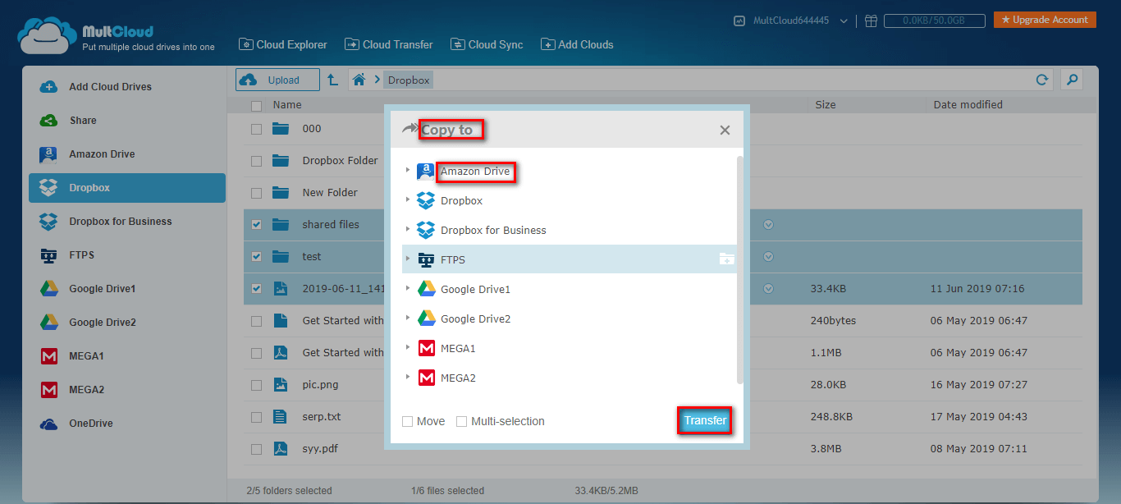Click Amazon Drive icon in Copy to dialog

click(x=426, y=172)
